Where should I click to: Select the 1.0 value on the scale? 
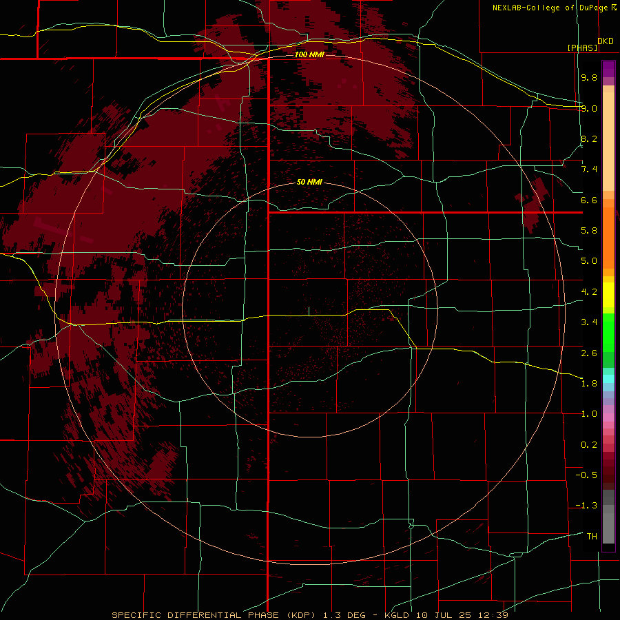(x=589, y=414)
